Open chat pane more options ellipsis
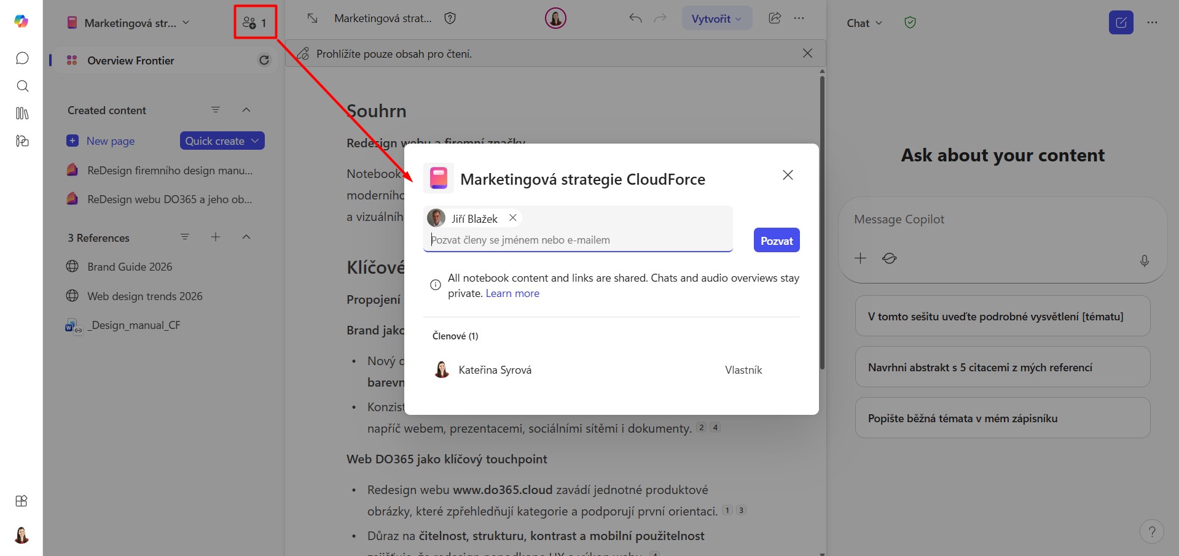Screen dimensions: 1179x556 (1152, 23)
